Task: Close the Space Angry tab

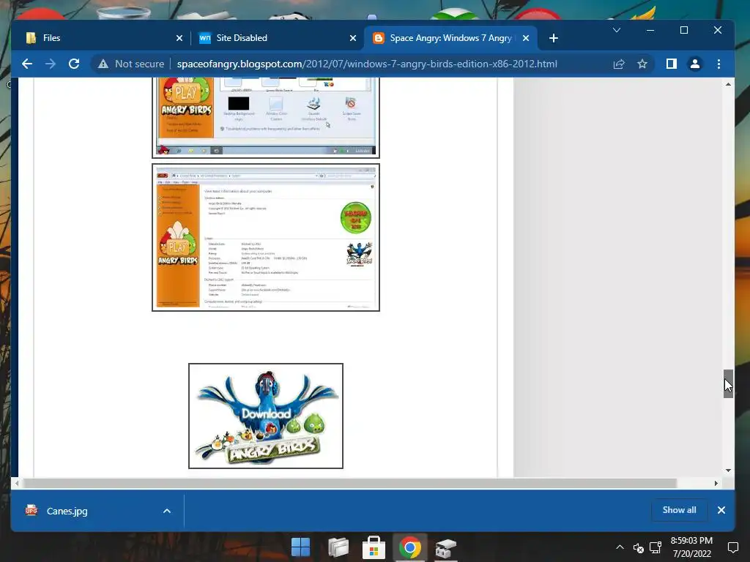Action: coord(526,38)
